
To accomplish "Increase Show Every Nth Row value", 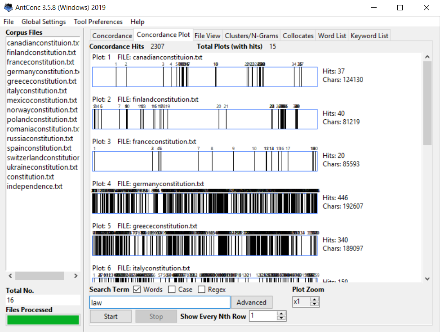I will [x=282, y=314].
